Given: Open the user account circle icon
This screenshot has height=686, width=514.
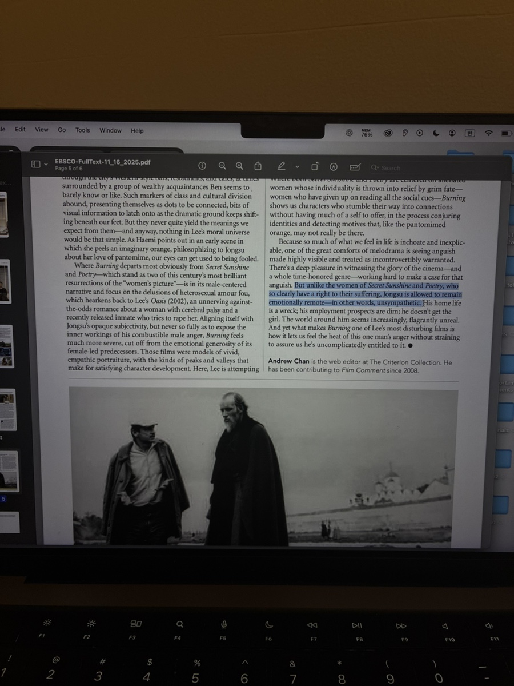Looking at the screenshot, I should tap(452, 133).
